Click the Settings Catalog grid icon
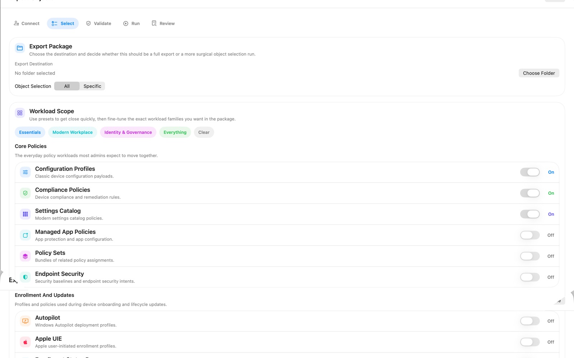The image size is (574, 358). pos(25,214)
